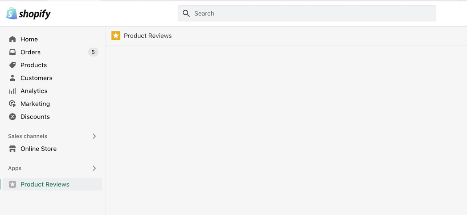Click the Products price tag icon
Image resolution: width=467 pixels, height=215 pixels.
pyautogui.click(x=12, y=65)
